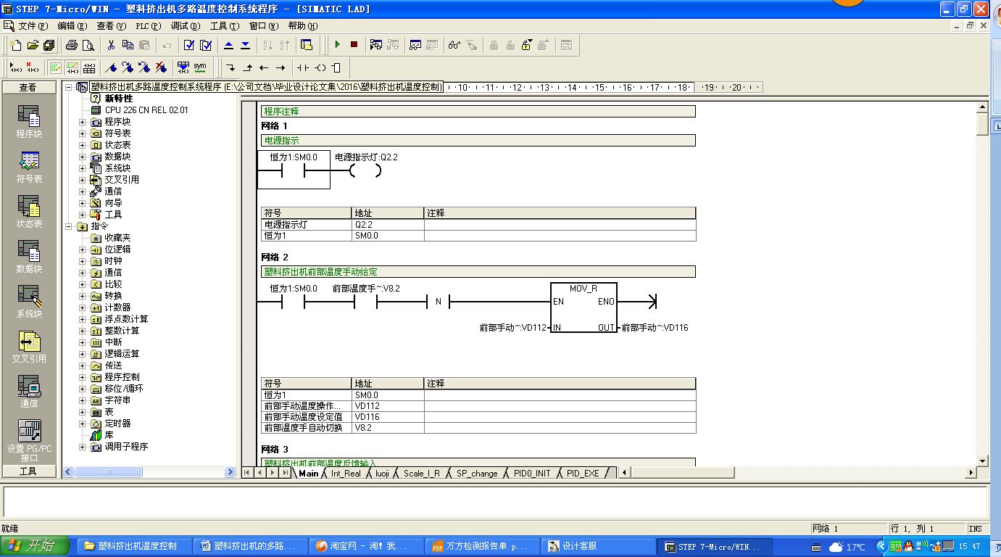
Task: Click the MOV_R instruction box in network 2
Action: 583,308
